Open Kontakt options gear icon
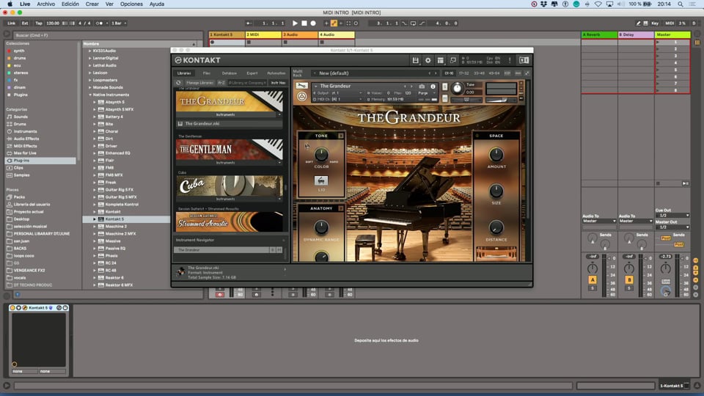704x396 pixels. (x=428, y=60)
